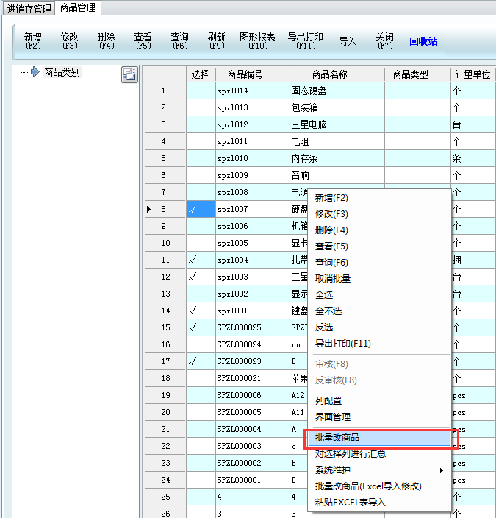The image size is (496, 518).
Task: Click the 刷新(F9) toolbar button
Action: (x=217, y=41)
